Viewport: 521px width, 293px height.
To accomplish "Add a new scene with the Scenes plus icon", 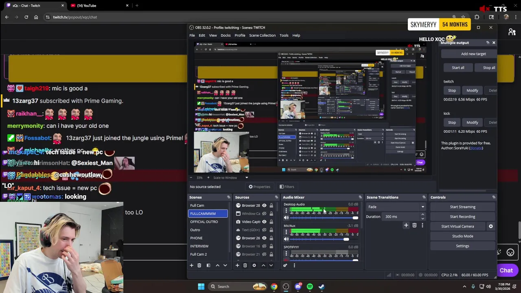I will (191, 265).
